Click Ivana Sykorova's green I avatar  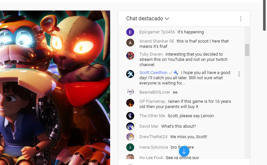[130, 147]
